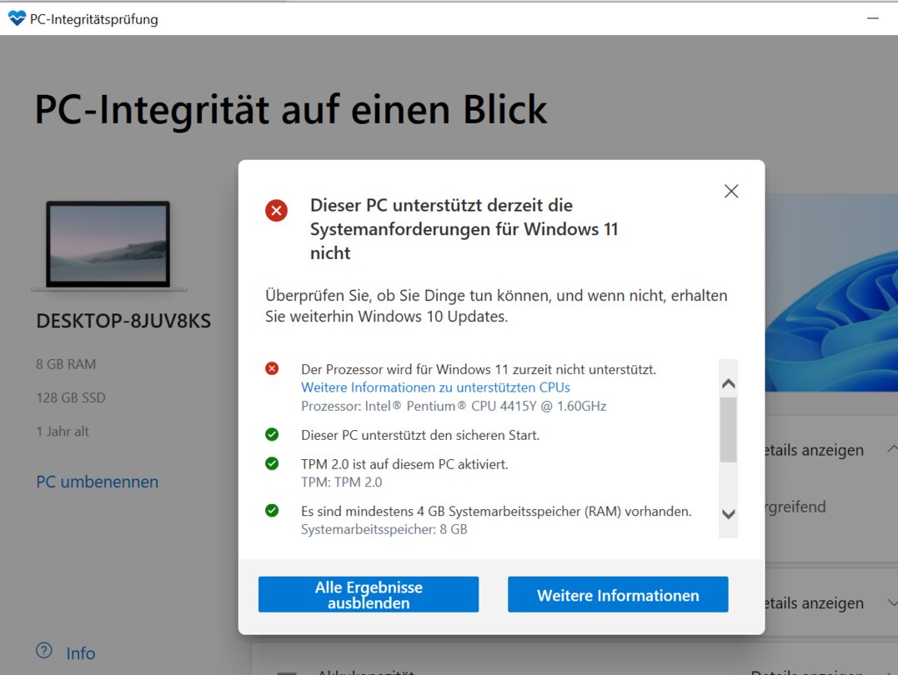Click the large red error icon in dialog header
This screenshot has height=675, width=898.
coord(276,211)
